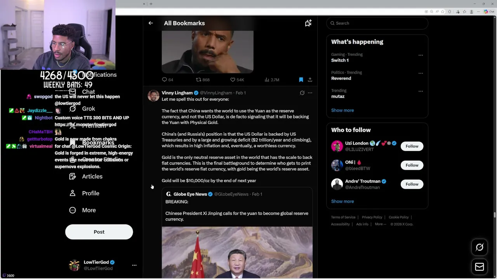Open Grok in the sidebar
This screenshot has width=497, height=279.
point(82,109)
